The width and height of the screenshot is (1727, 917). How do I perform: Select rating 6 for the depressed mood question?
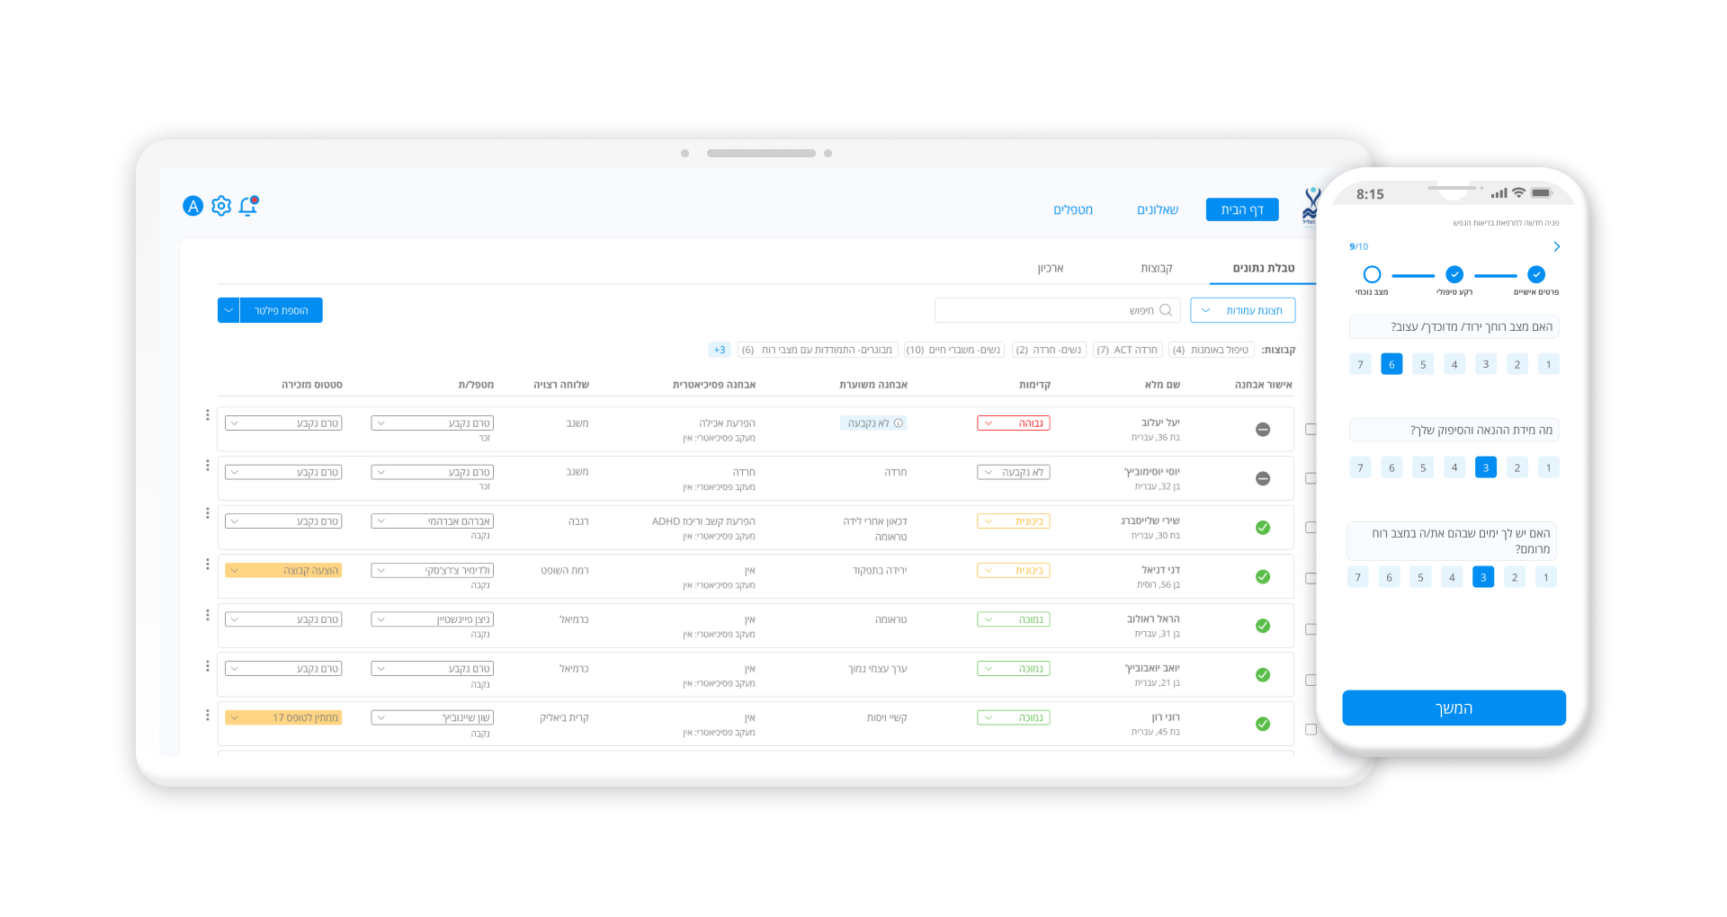point(1391,364)
